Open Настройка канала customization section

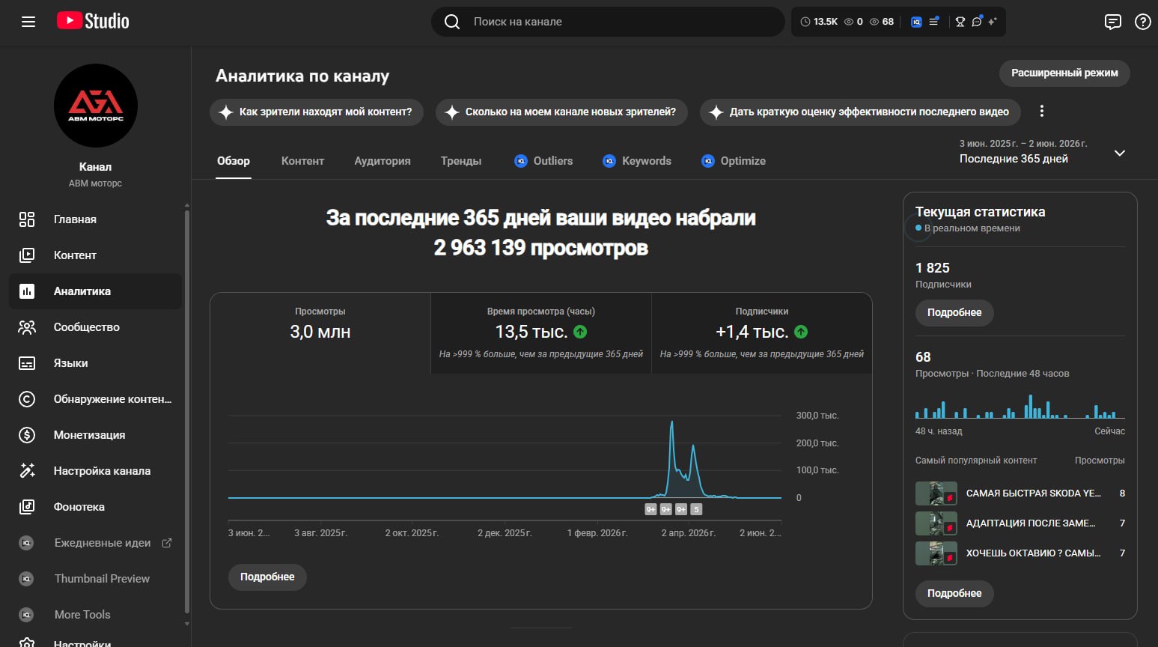click(x=95, y=471)
